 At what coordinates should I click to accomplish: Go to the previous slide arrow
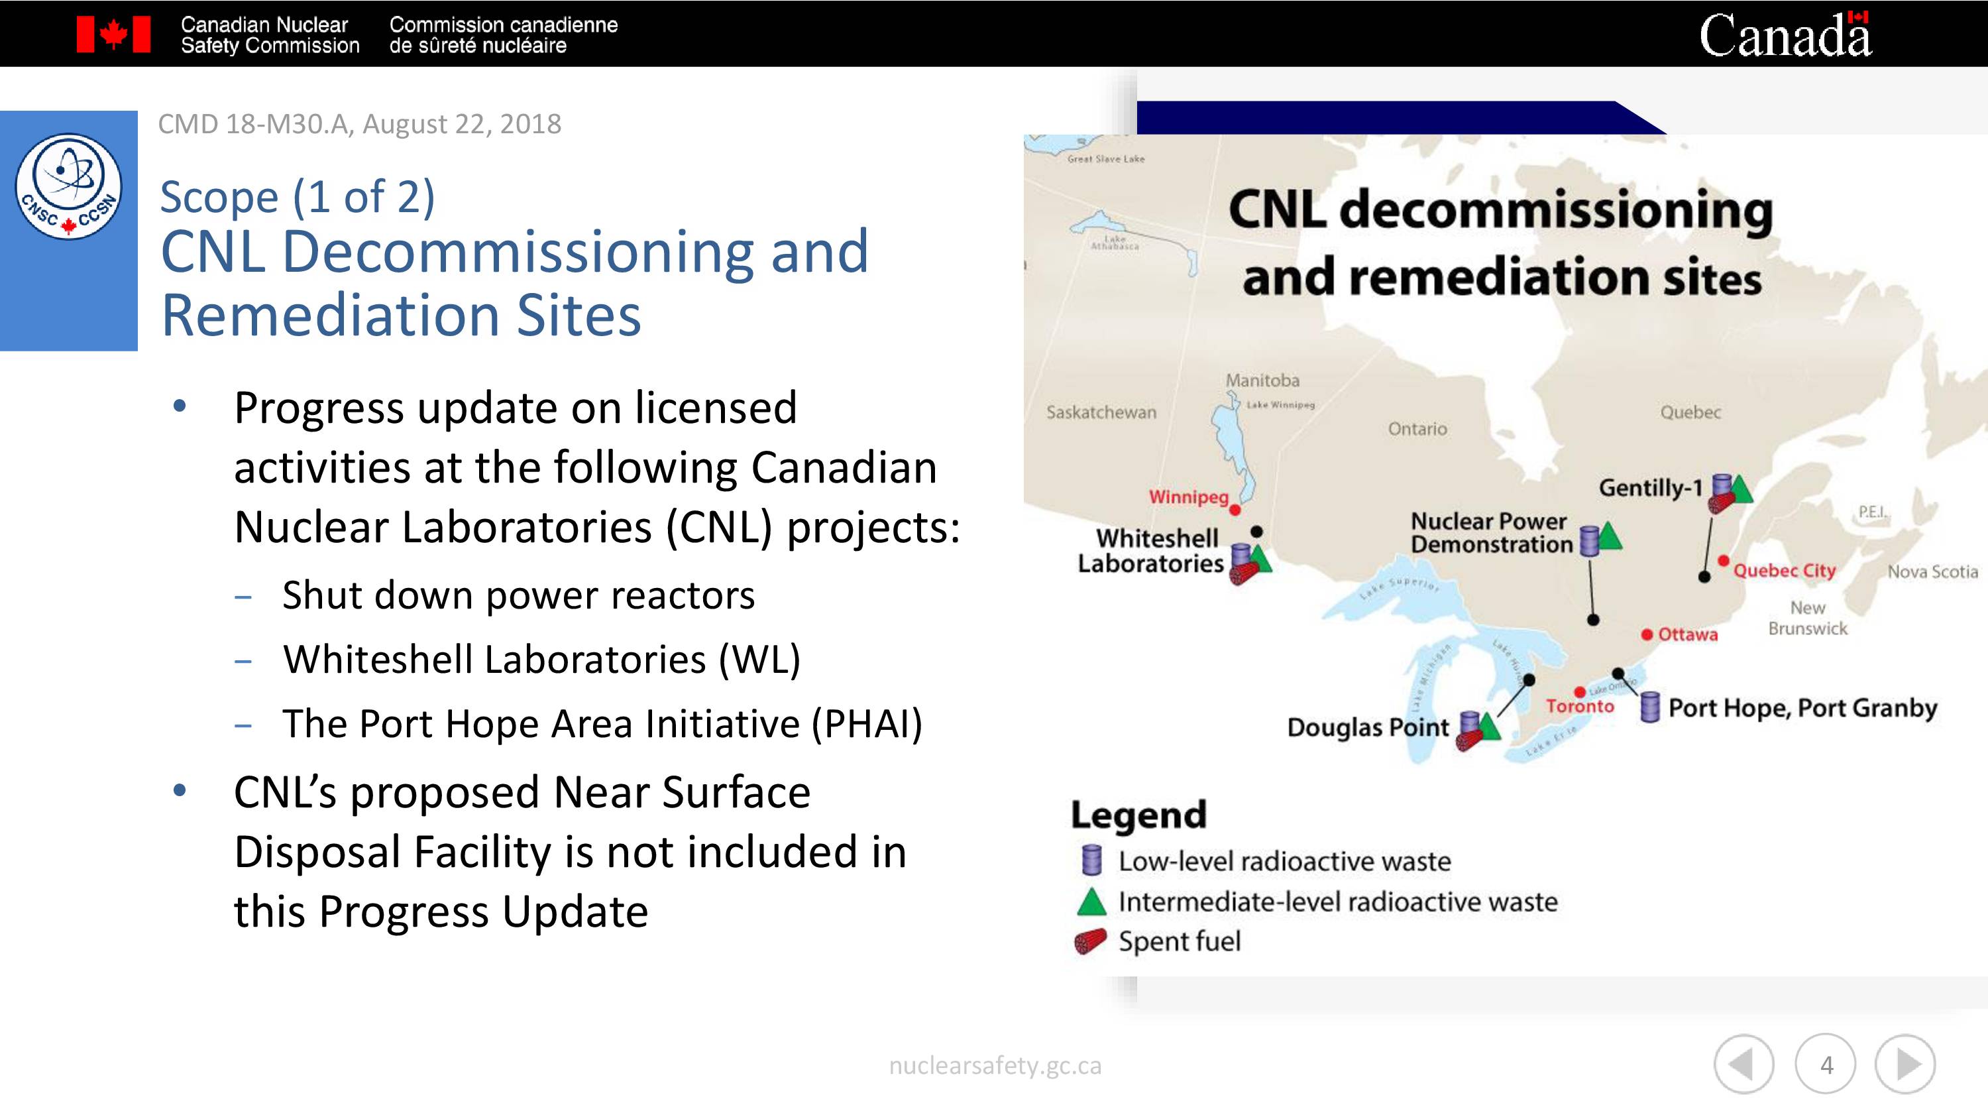point(1743,1064)
